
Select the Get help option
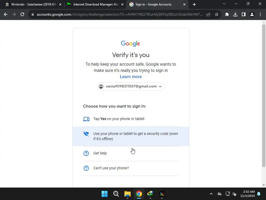coord(131,153)
